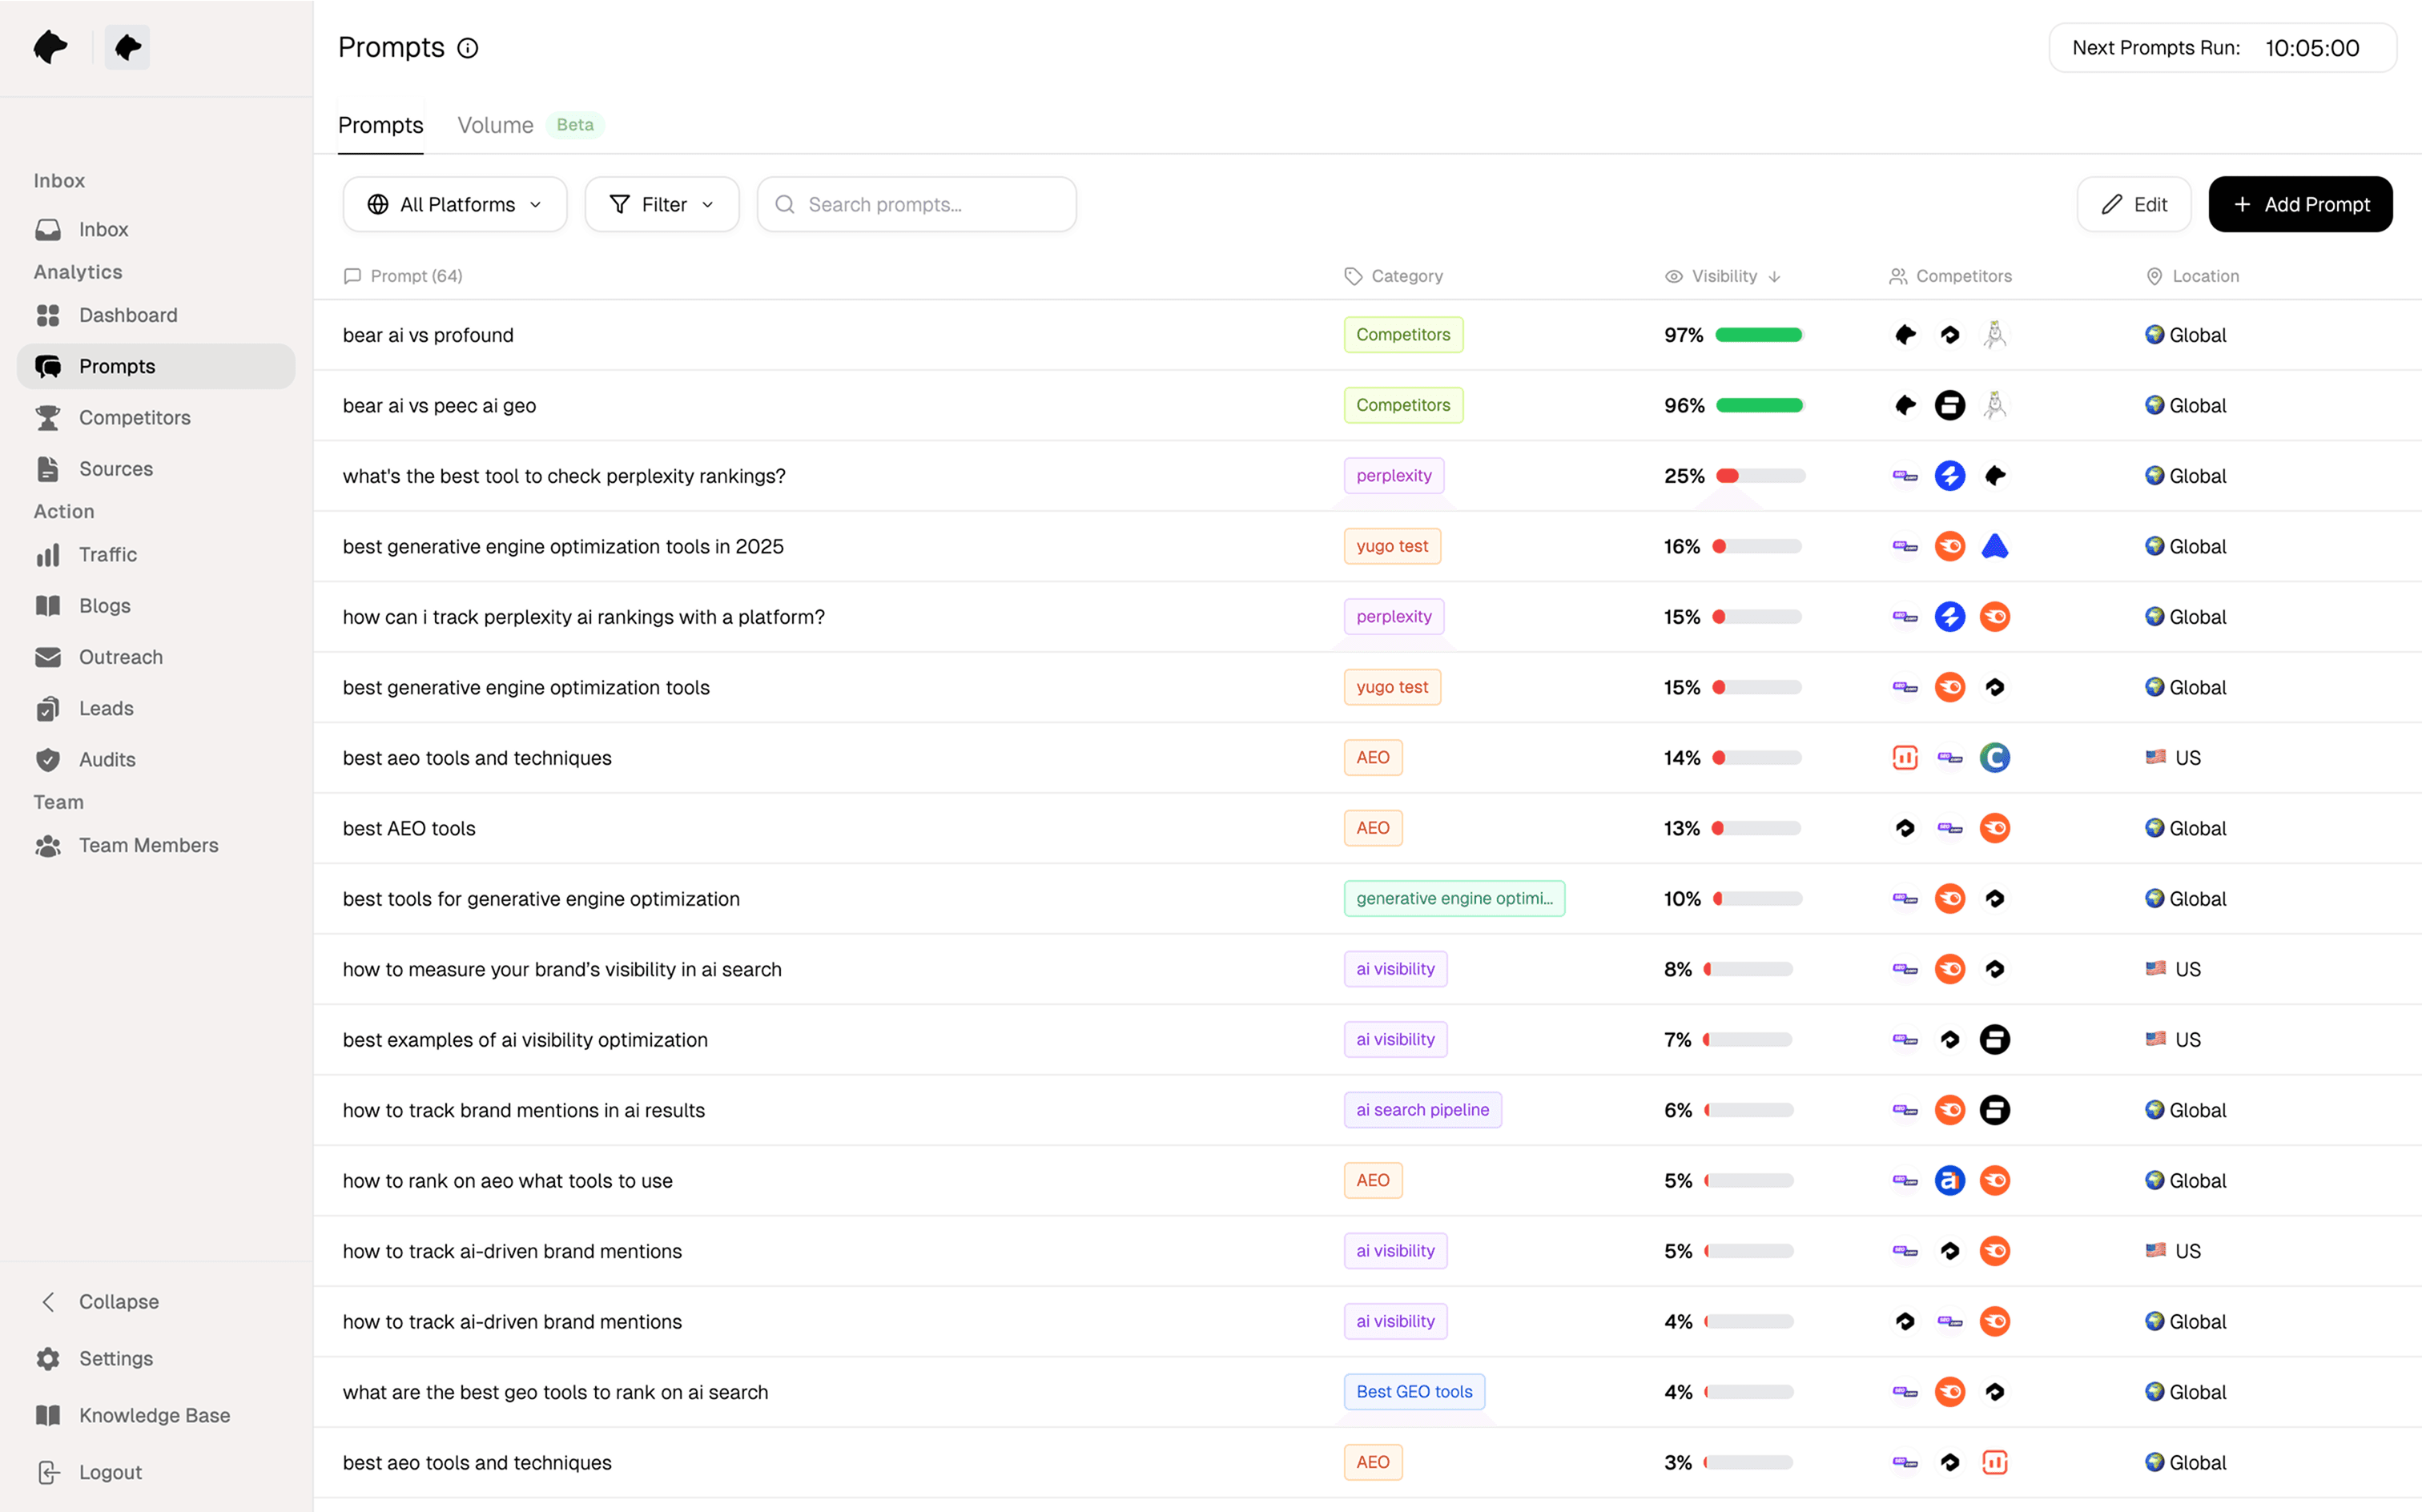Open the Competitors trophy icon page
This screenshot has height=1512, width=2422.
134,417
